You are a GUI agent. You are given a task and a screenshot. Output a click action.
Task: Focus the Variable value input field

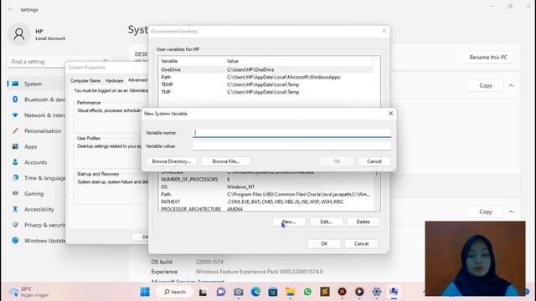(x=291, y=146)
